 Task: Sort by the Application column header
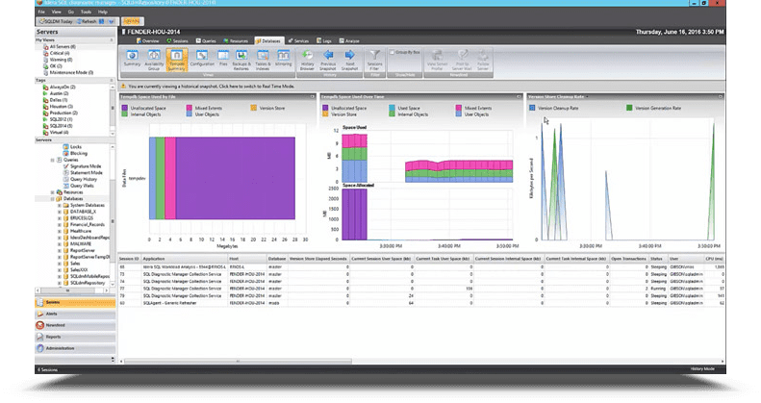coord(184,259)
